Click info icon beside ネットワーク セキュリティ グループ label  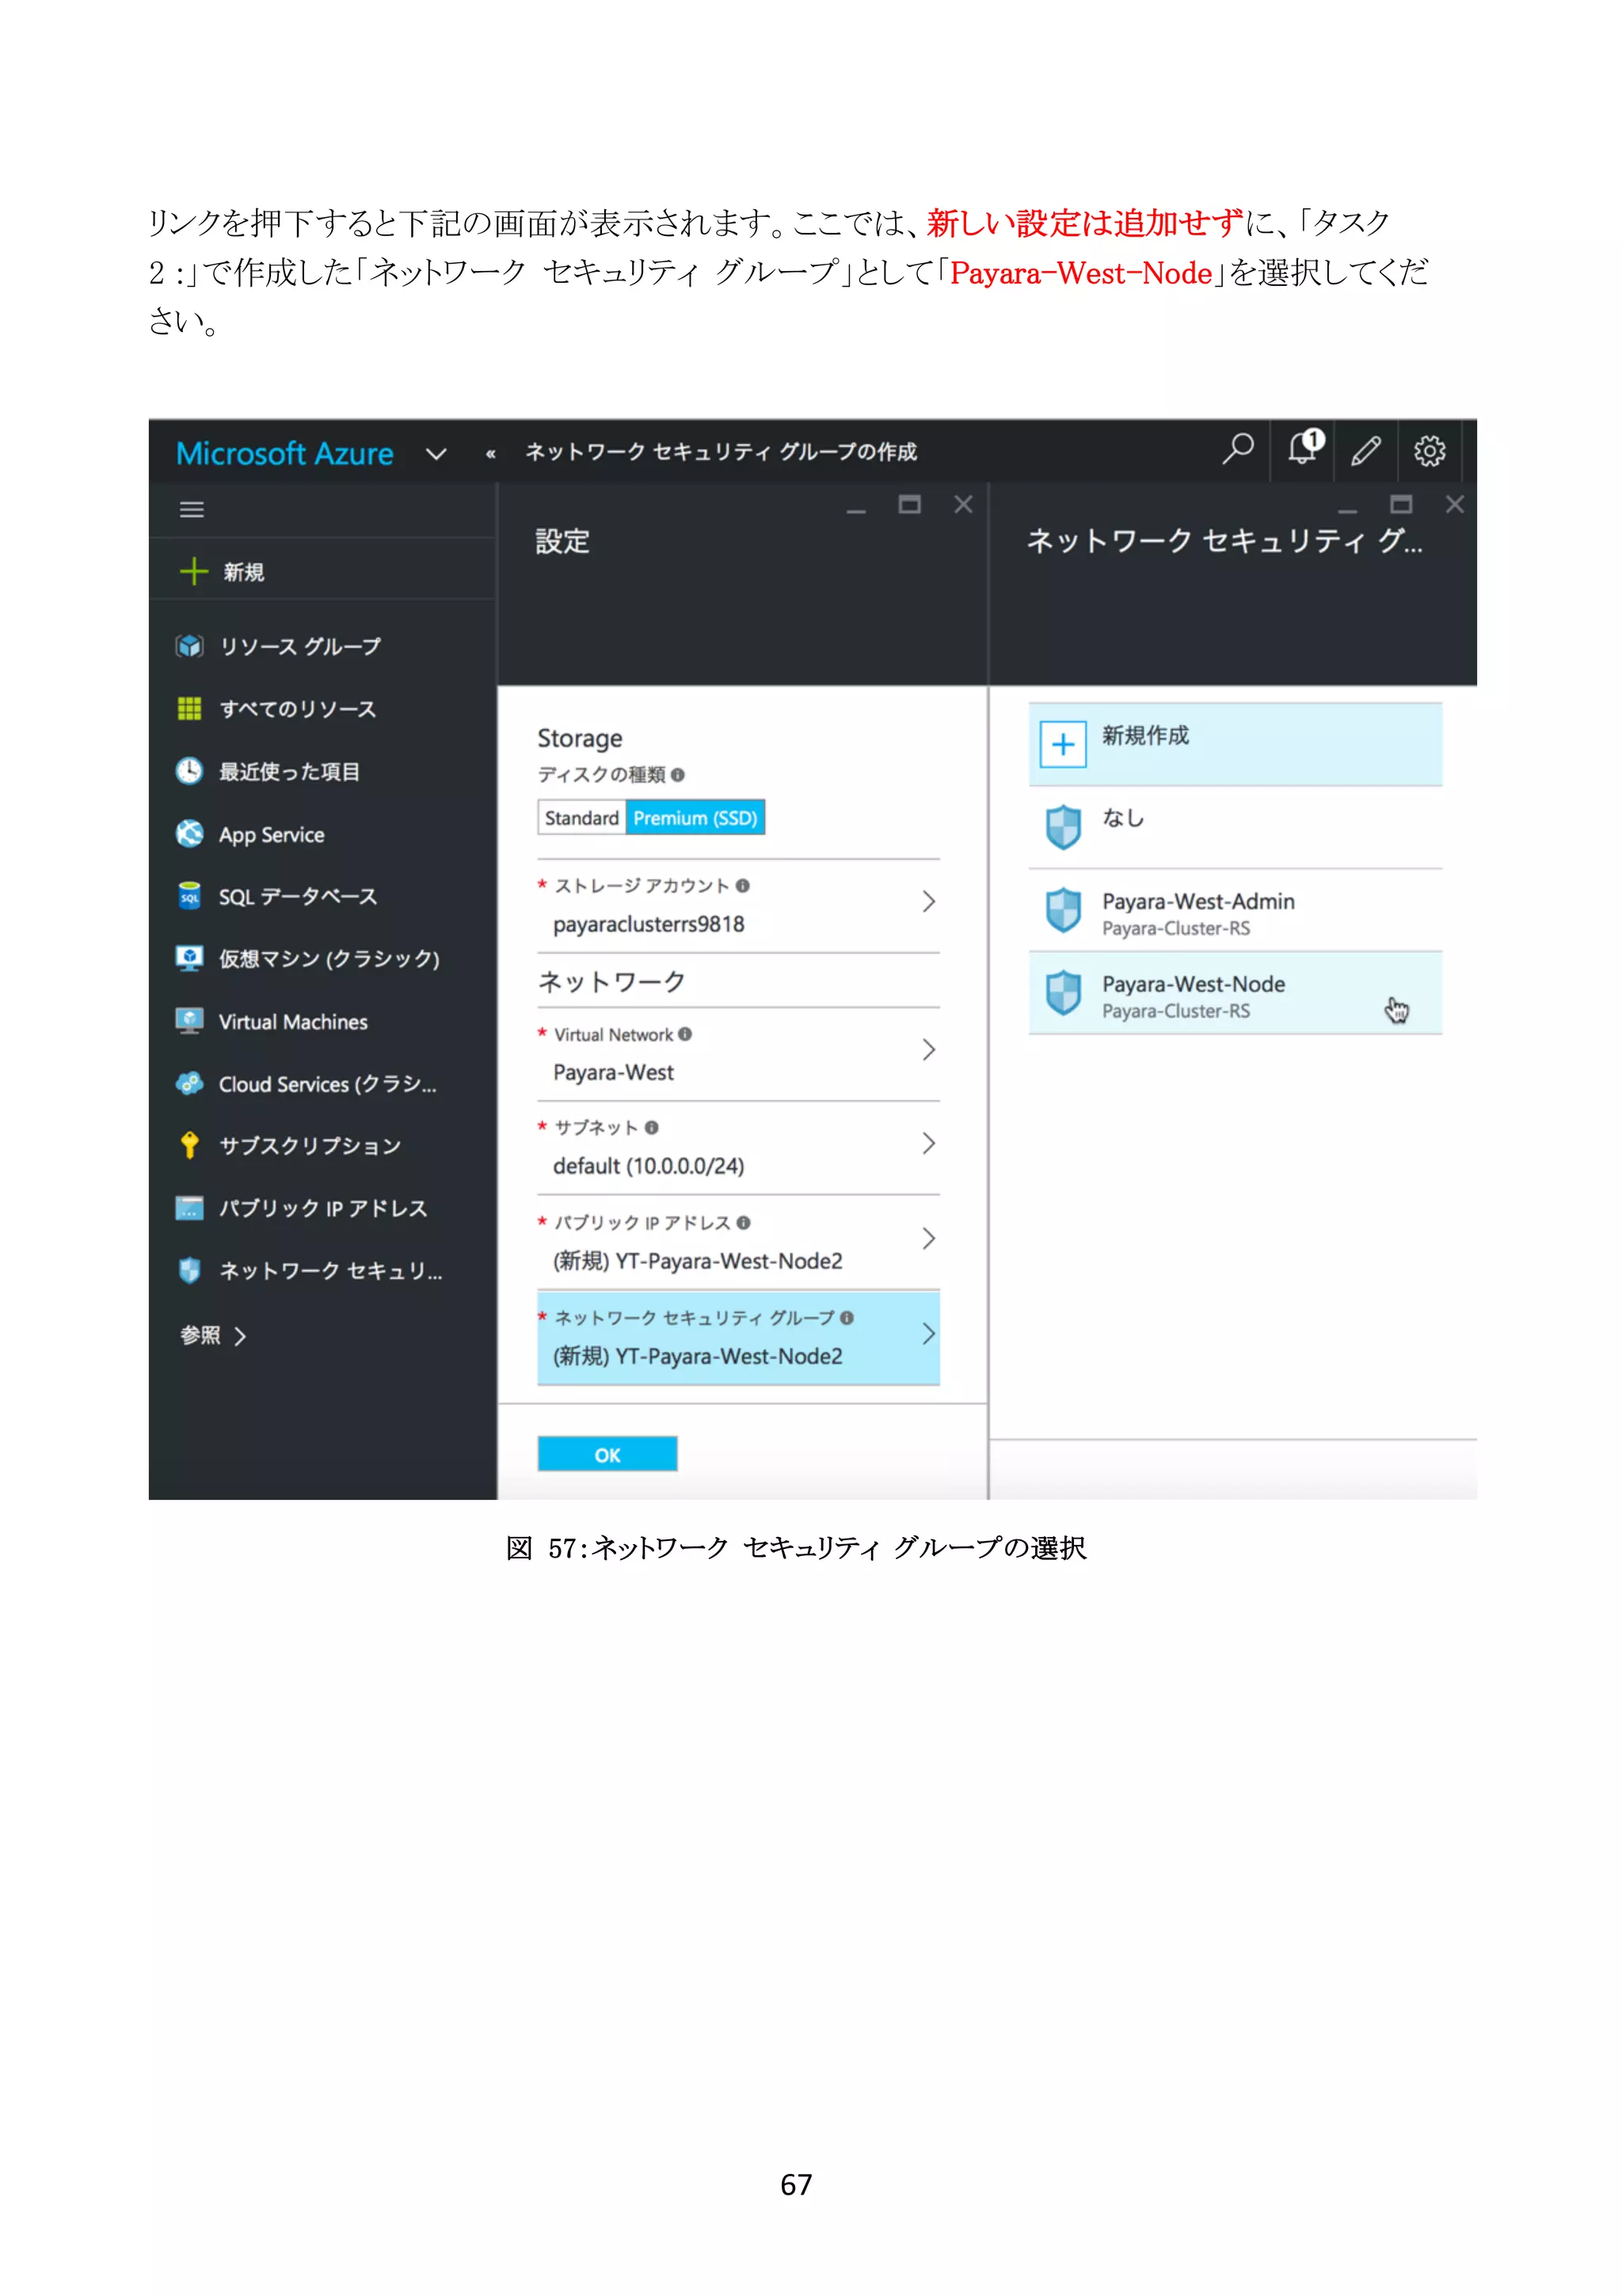pyautogui.click(x=847, y=1318)
